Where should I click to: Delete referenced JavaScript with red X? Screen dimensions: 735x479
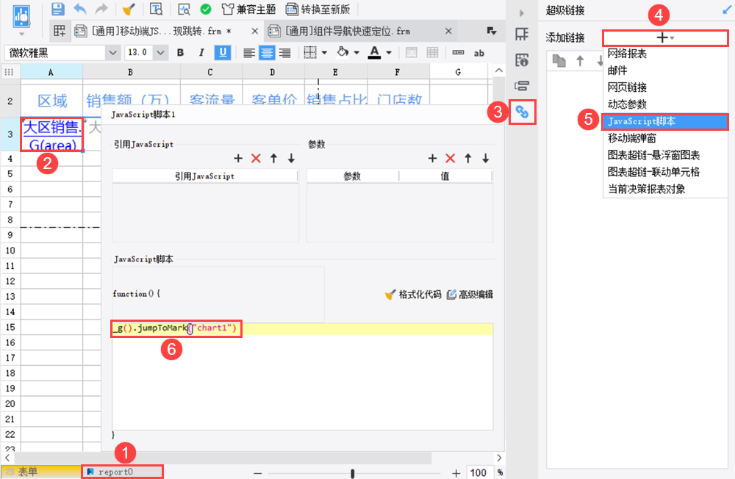(x=256, y=159)
